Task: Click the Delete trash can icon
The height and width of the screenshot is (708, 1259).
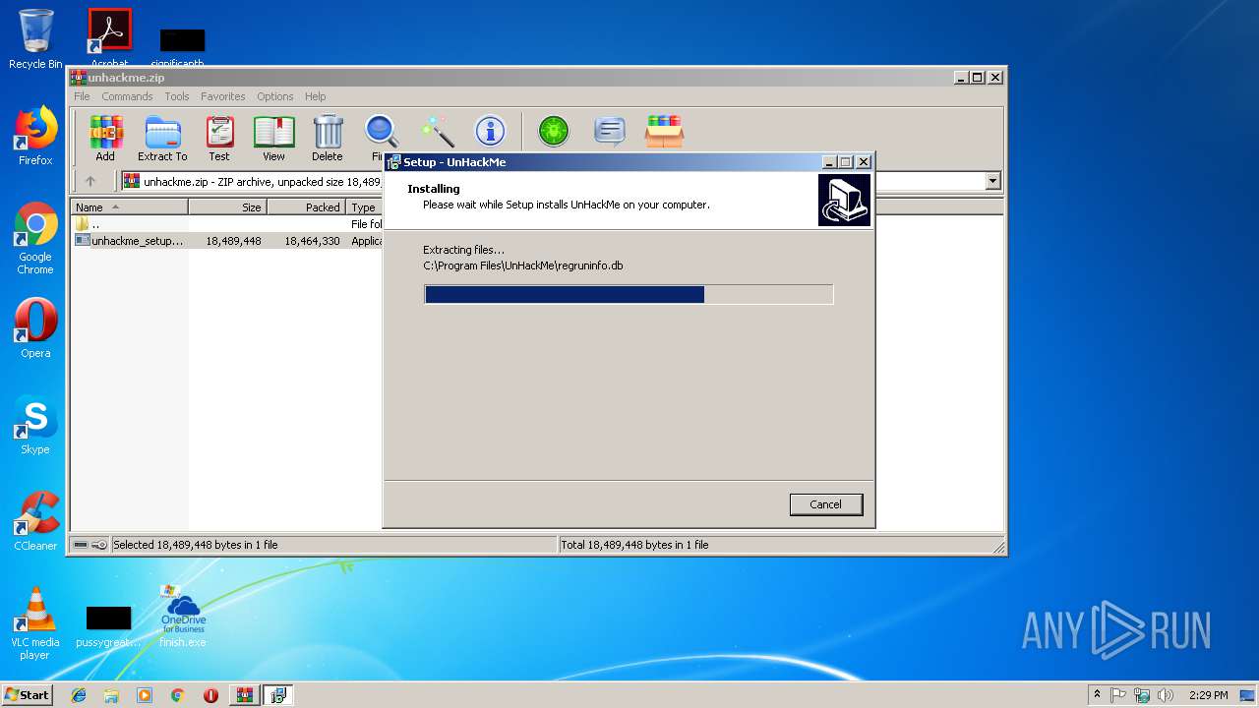Action: tap(328, 139)
